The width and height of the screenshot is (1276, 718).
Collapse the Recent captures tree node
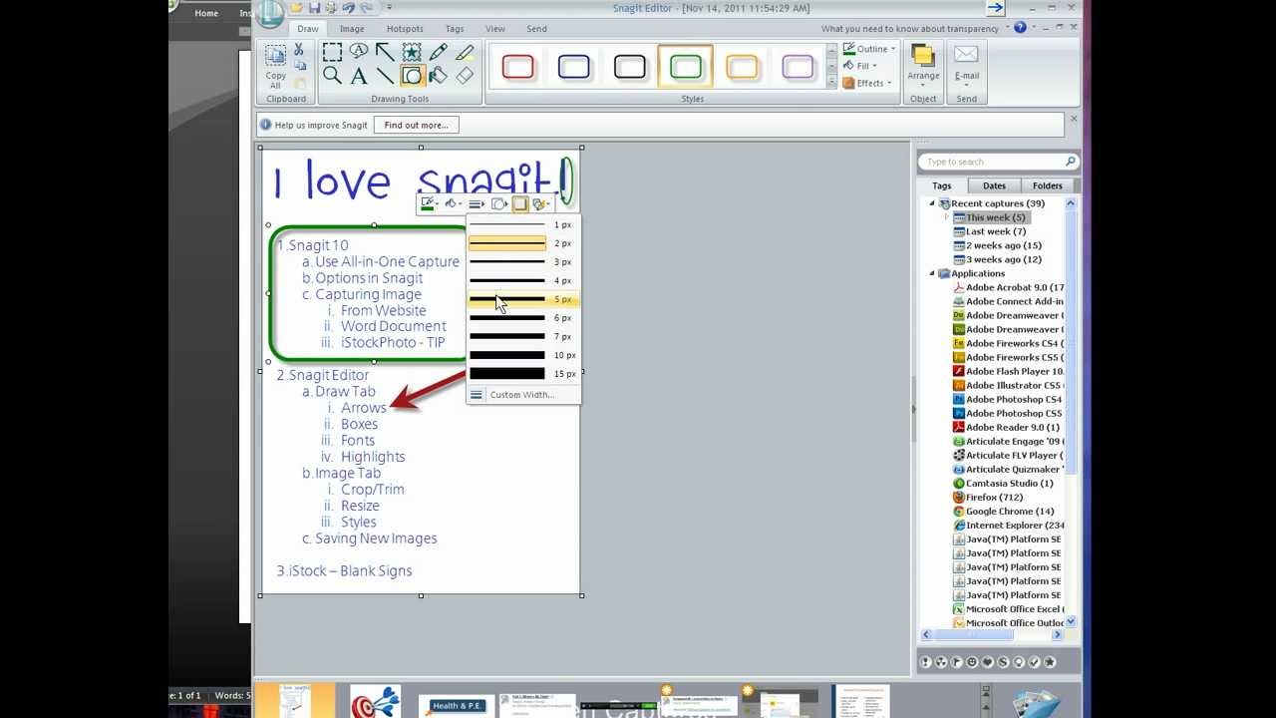tap(933, 203)
